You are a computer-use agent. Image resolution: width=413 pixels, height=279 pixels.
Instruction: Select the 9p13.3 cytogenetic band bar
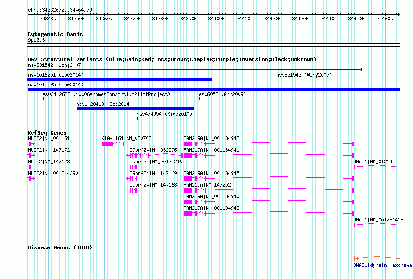213,45
